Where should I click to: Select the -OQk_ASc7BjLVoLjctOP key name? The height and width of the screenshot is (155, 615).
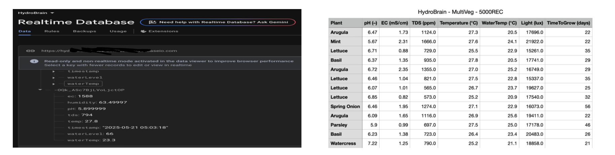(x=89, y=90)
